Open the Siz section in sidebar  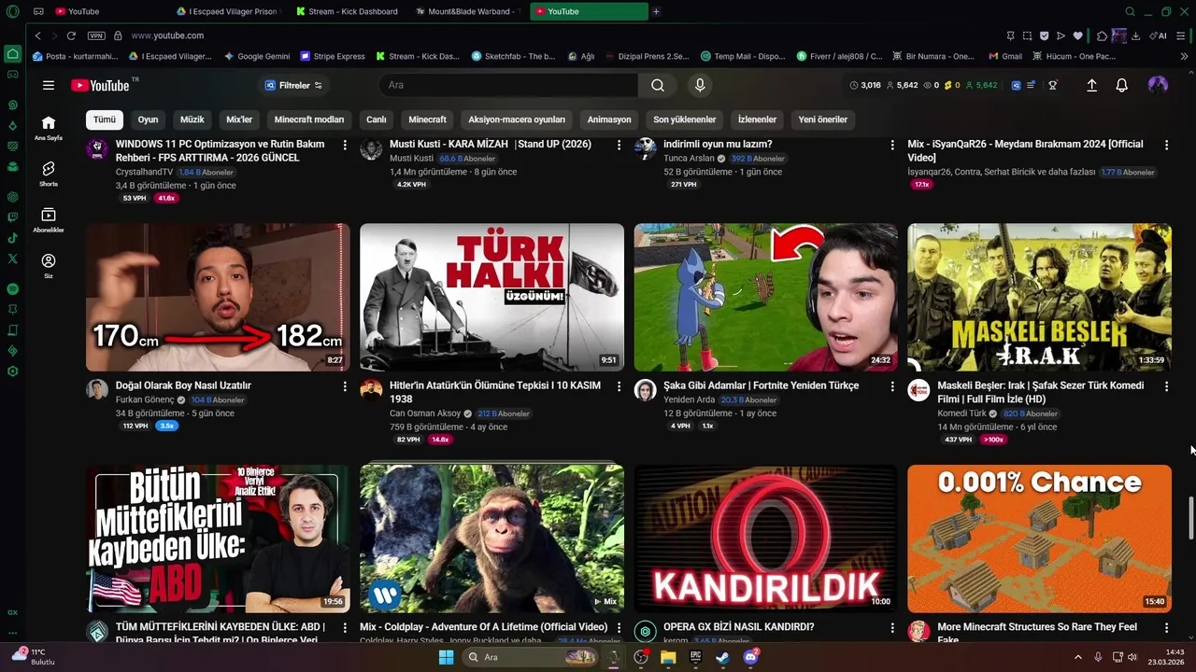click(49, 266)
